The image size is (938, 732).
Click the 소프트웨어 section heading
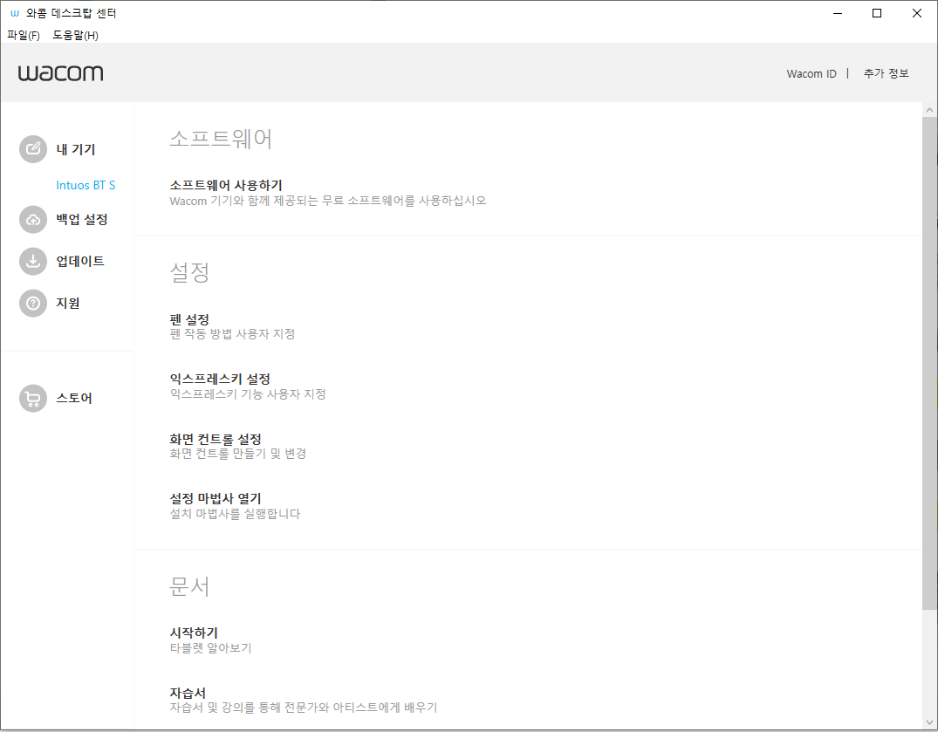pos(221,138)
